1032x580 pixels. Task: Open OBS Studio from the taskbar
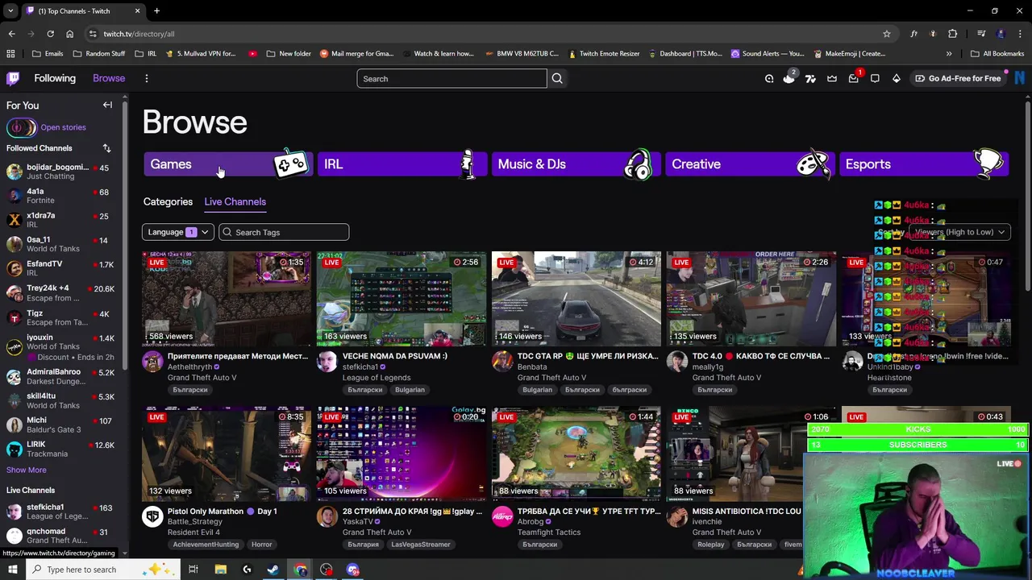coord(327,570)
